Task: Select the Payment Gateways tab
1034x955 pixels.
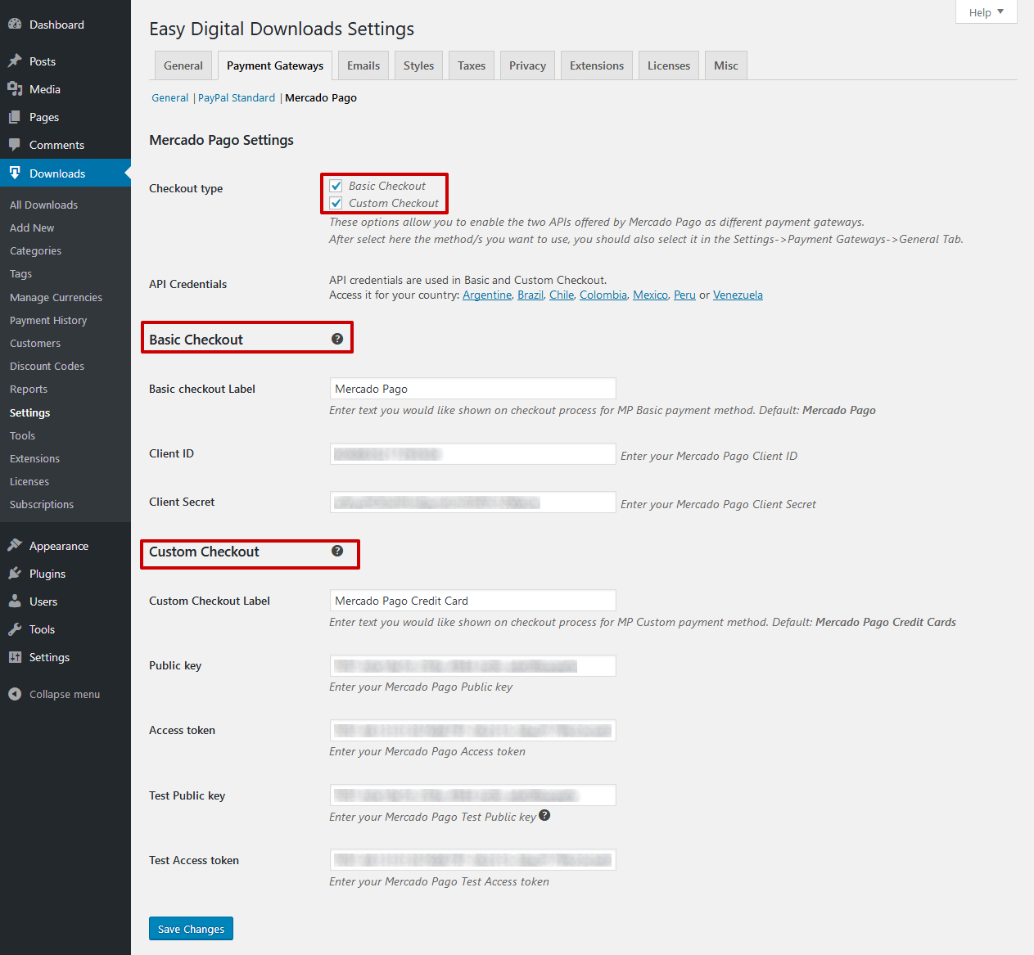Action: tap(275, 65)
